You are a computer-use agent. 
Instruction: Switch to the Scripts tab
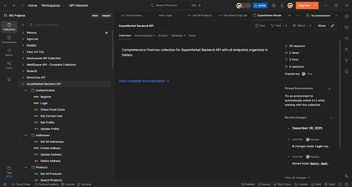tap(163, 36)
